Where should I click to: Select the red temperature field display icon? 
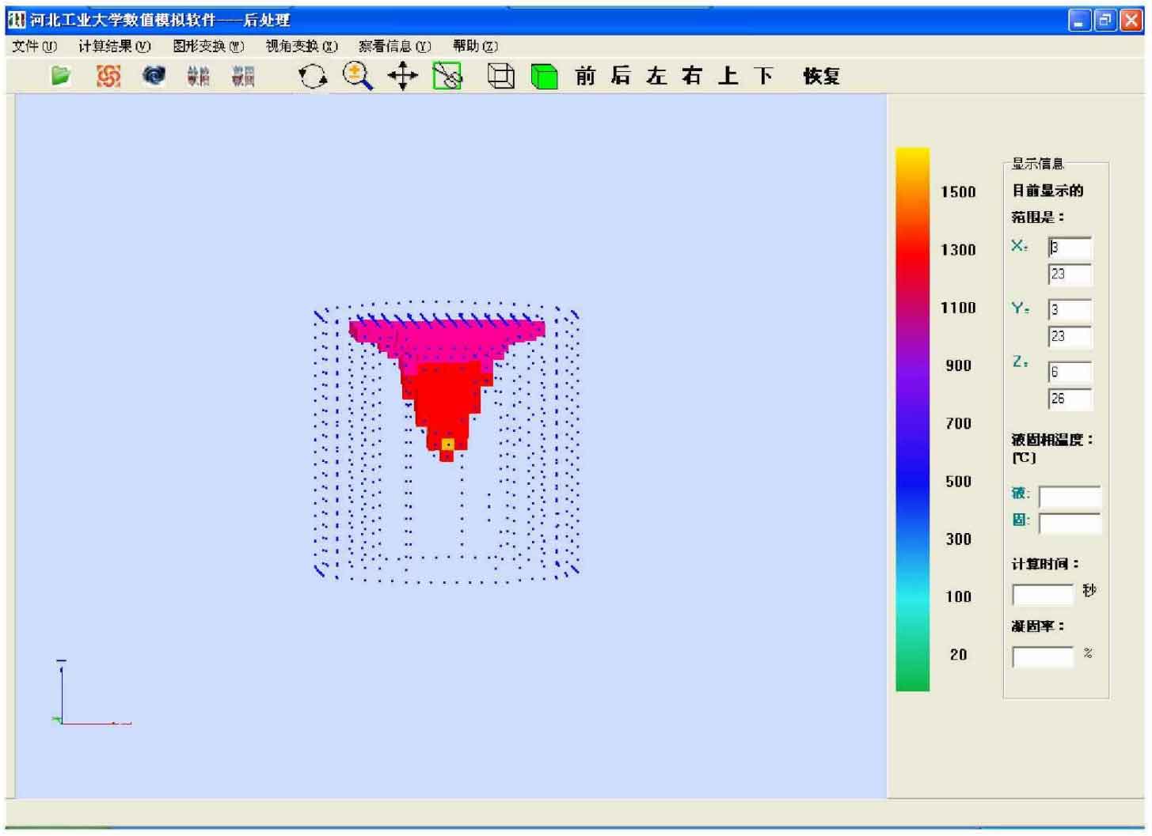click(108, 76)
